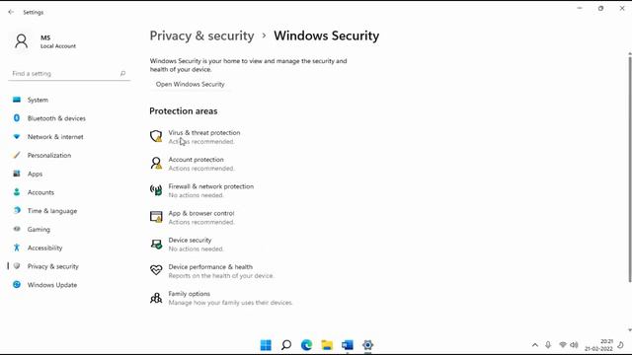Open the Family options people icon
This screenshot has width=632, height=355.
[x=156, y=298]
